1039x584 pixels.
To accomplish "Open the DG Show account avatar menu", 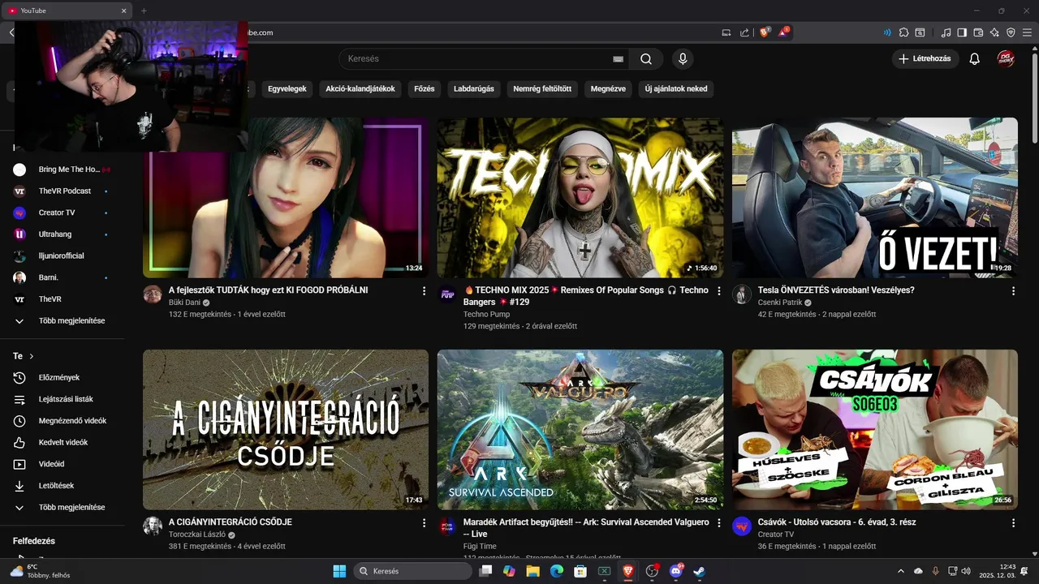I will click(x=1006, y=58).
